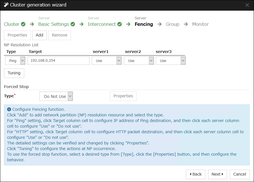Viewport: 254px width, 182px height.
Task: Add a new NP resolution resource
Action: (x=39, y=35)
